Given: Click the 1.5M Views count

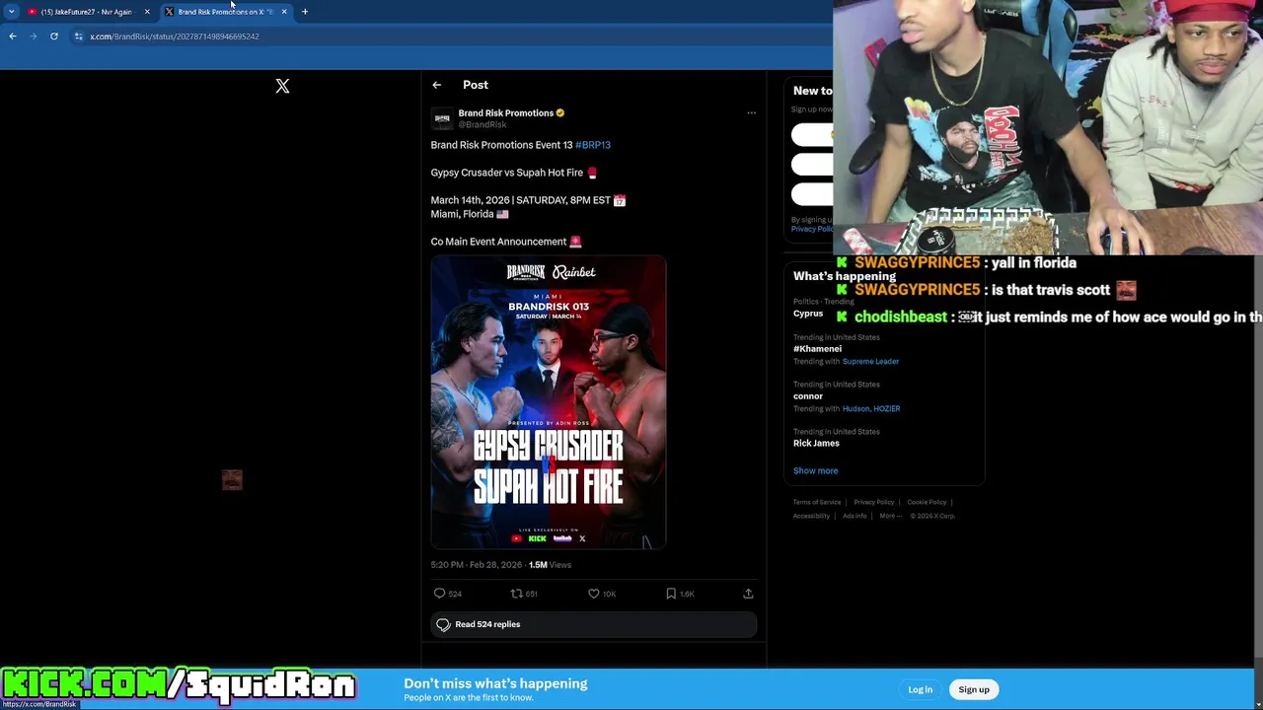Looking at the screenshot, I should tap(550, 565).
